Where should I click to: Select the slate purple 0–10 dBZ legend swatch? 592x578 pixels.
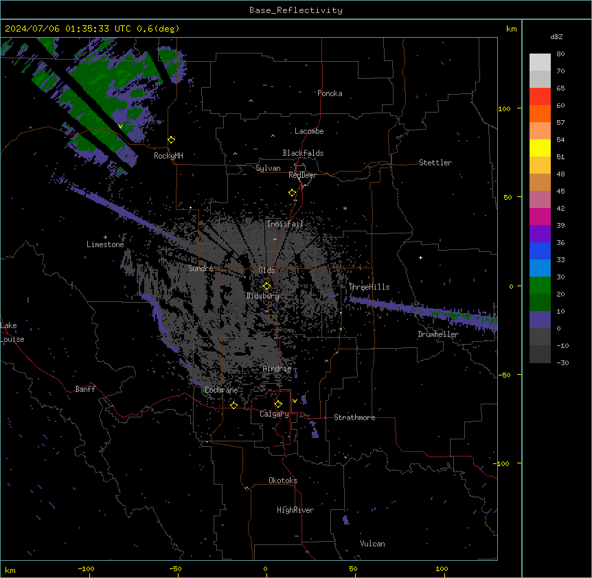[540, 320]
